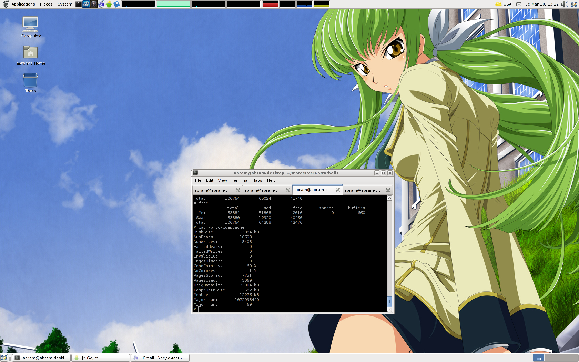579x362 pixels.
Task: Click the 'cat /proc/compcache' command line
Action: [219, 227]
